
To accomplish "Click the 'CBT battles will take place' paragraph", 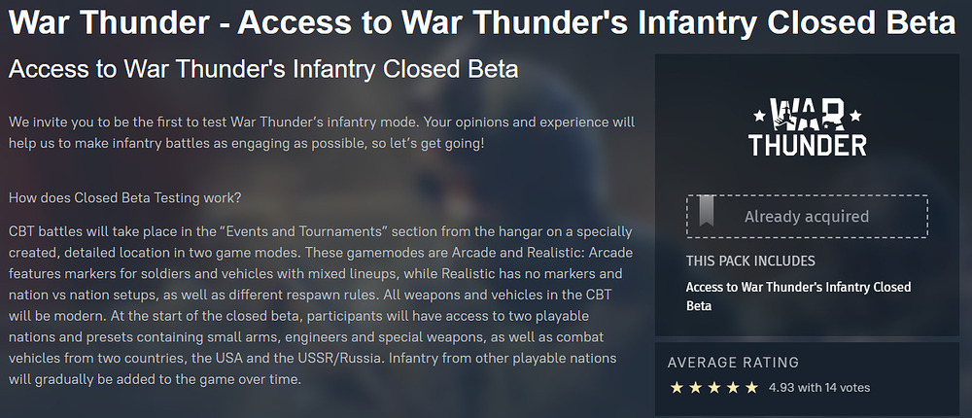I will click(321, 304).
